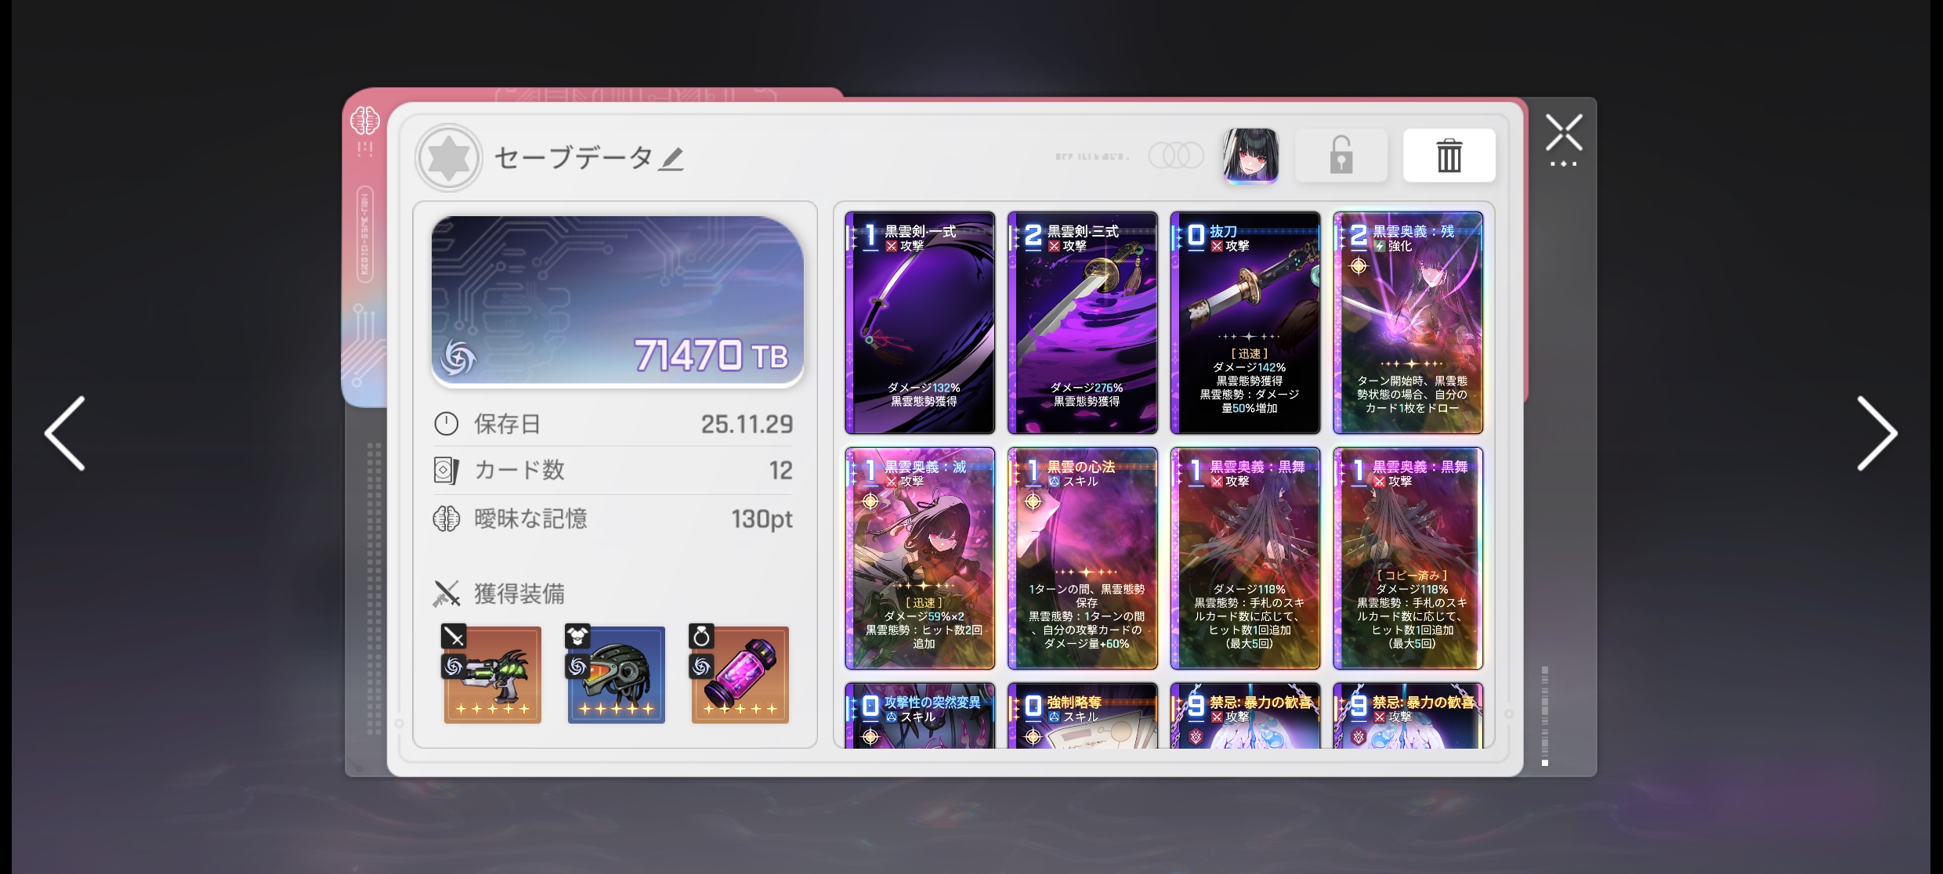Select the 強制略奪 skill card
Viewport: 1943px width, 874px height.
coord(1082,715)
